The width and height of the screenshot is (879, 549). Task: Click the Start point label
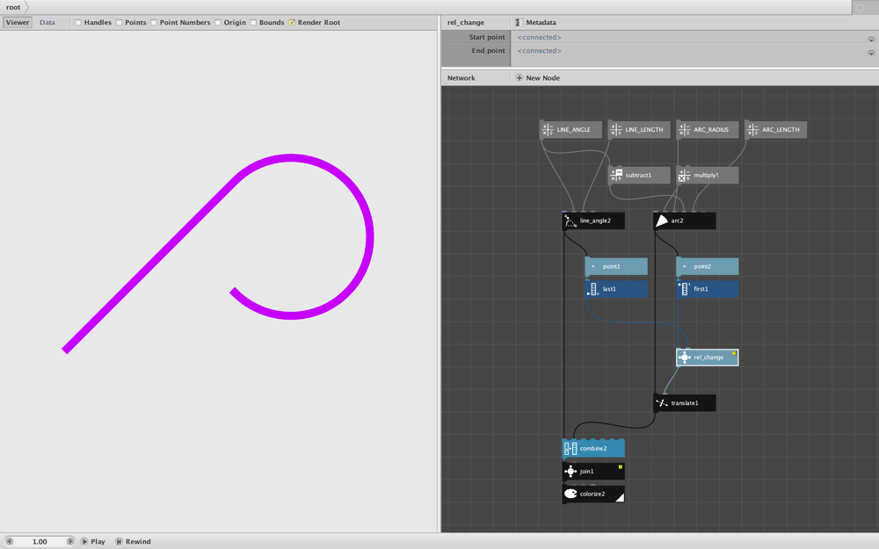[487, 37]
